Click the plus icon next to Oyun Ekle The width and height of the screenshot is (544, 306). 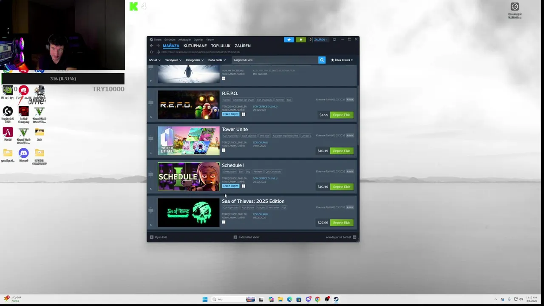152,237
